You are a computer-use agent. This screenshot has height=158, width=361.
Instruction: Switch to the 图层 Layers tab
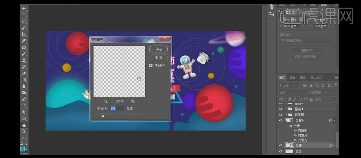pyautogui.click(x=282, y=78)
